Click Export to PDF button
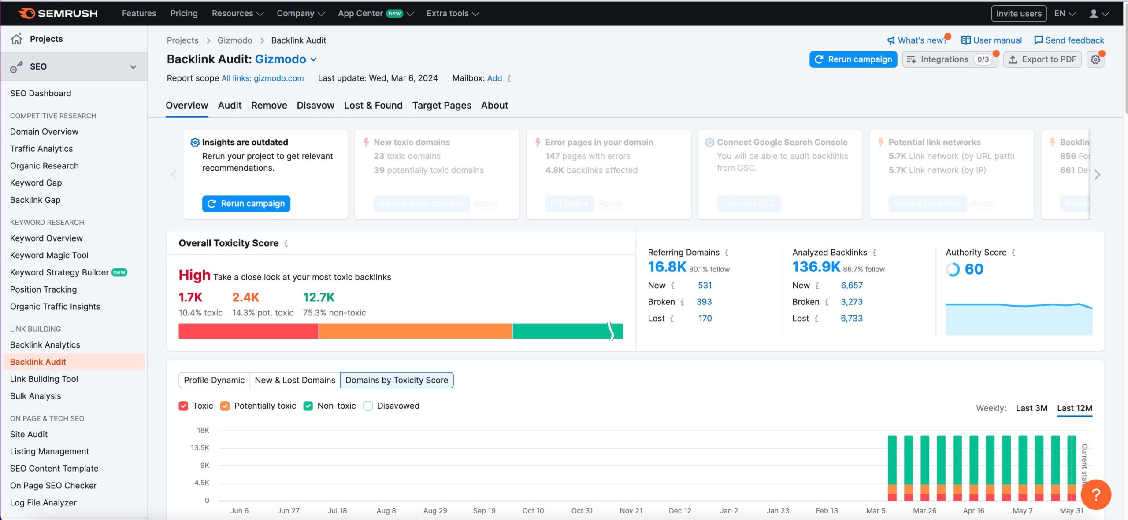Image resolution: width=1128 pixels, height=520 pixels. 1042,59
